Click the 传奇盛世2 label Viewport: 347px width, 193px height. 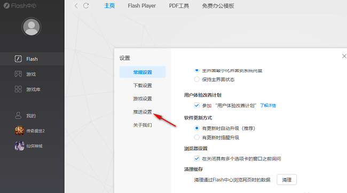pyautogui.click(x=35, y=131)
